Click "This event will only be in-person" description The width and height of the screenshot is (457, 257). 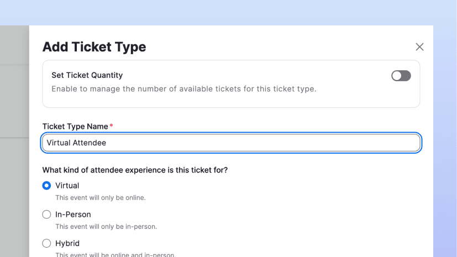(106, 226)
